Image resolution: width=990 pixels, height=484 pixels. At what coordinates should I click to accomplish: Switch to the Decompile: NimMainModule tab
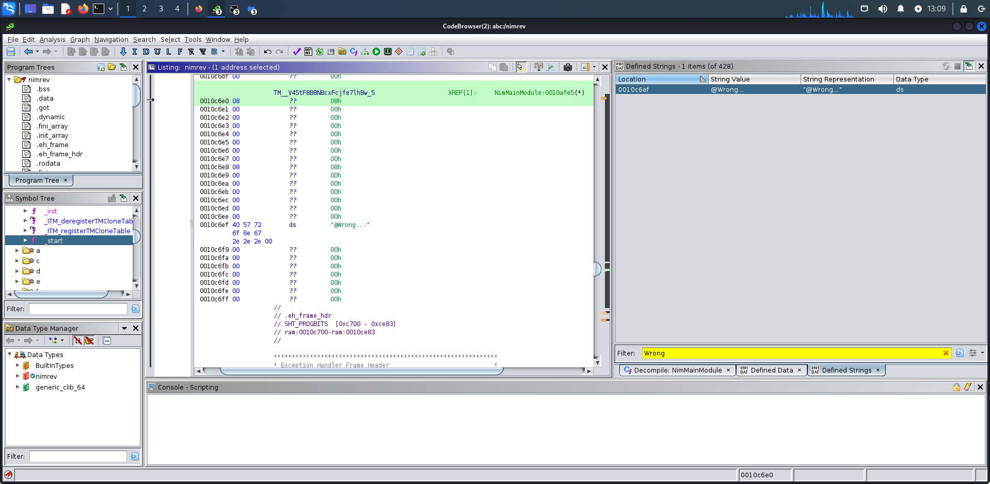pyautogui.click(x=677, y=370)
